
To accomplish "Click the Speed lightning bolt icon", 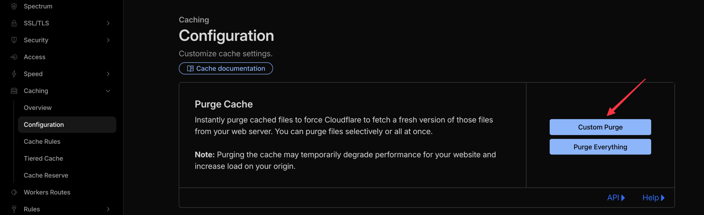I will click(x=14, y=74).
